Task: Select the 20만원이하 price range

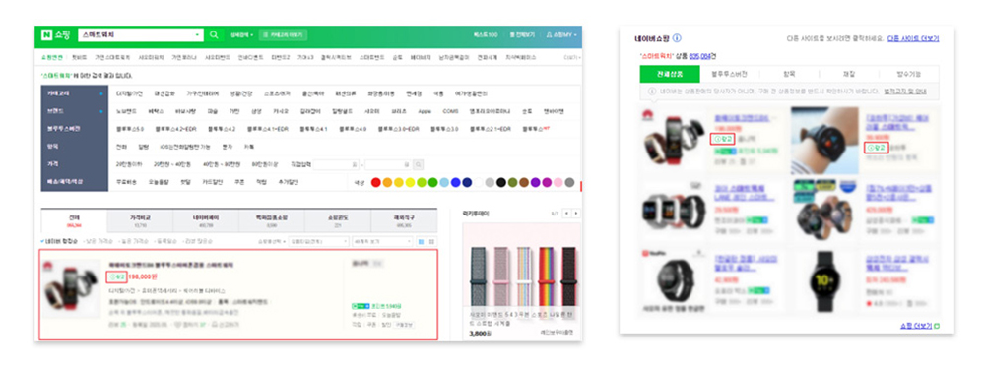Action: tap(130, 164)
